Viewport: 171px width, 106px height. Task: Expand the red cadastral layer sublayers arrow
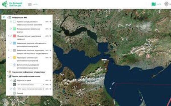coord(9,36)
